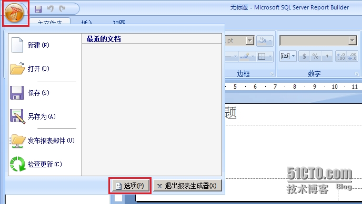Select 保存(S) menu entry
This screenshot has width=362, height=204.
[45, 93]
